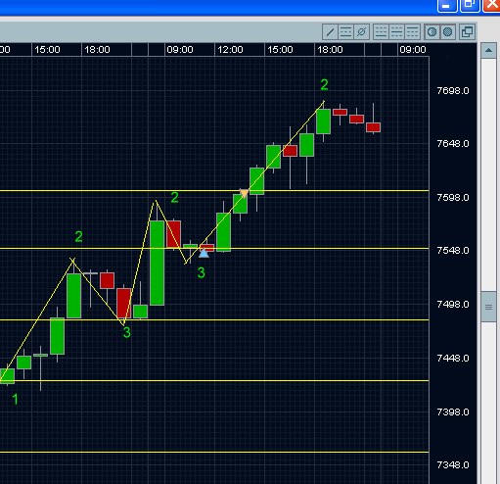
Task: Click the slashed-circle remove drawings icon
Action: coord(361,32)
